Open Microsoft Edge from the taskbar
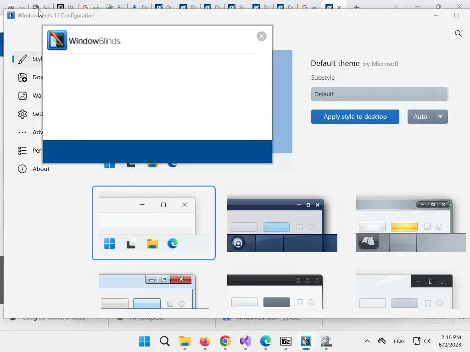This screenshot has height=352, width=470. pyautogui.click(x=266, y=341)
